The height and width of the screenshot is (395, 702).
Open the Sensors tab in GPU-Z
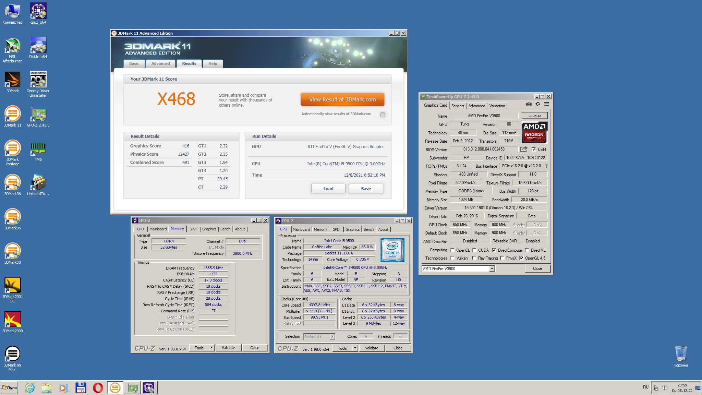(458, 106)
